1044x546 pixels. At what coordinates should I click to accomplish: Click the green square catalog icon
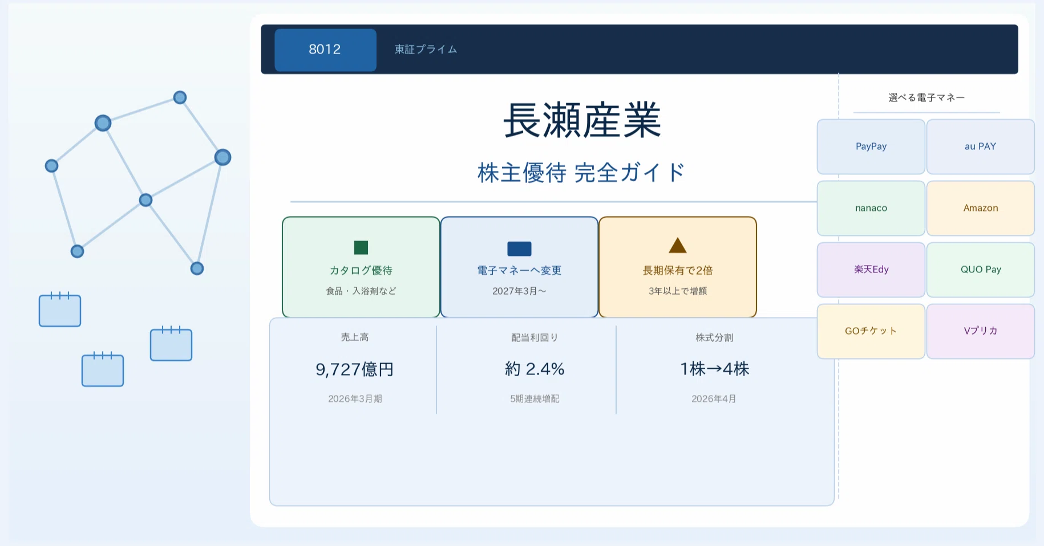click(361, 247)
